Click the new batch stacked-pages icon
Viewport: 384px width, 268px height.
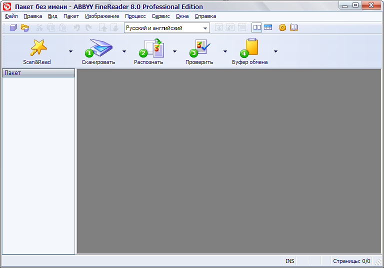pyautogui.click(x=13, y=27)
